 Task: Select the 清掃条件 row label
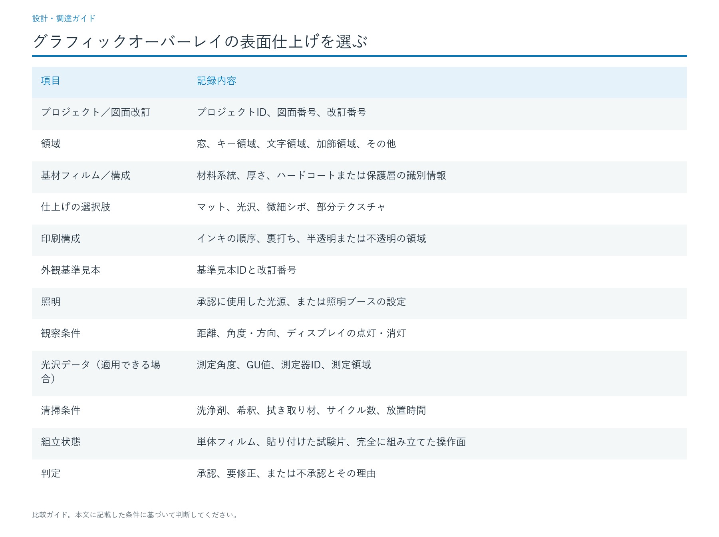click(61, 410)
